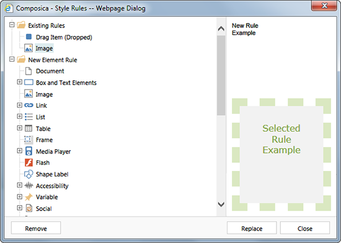Image resolution: width=341 pixels, height=243 pixels.
Task: Expand the List node
Action: point(20,116)
